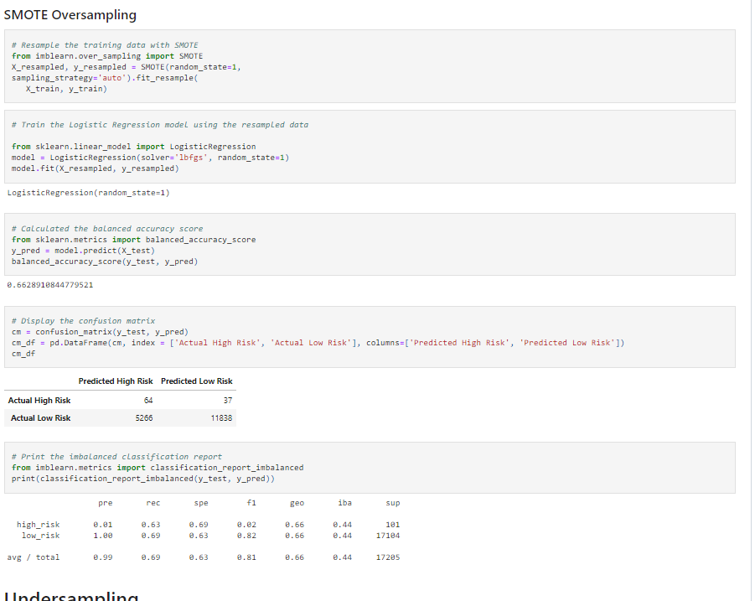Click the '# Print the imbalanced classification report' comment
Viewport: 755px width, 601px height.
(x=117, y=457)
